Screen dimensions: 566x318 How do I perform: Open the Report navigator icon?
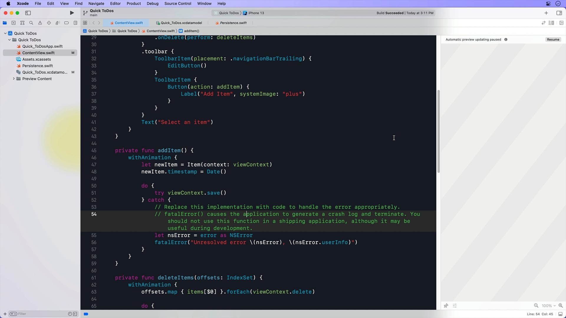tap(75, 23)
